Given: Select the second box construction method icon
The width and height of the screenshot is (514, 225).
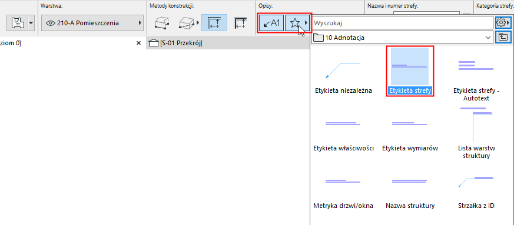Looking at the screenshot, I should pyautogui.click(x=186, y=23).
